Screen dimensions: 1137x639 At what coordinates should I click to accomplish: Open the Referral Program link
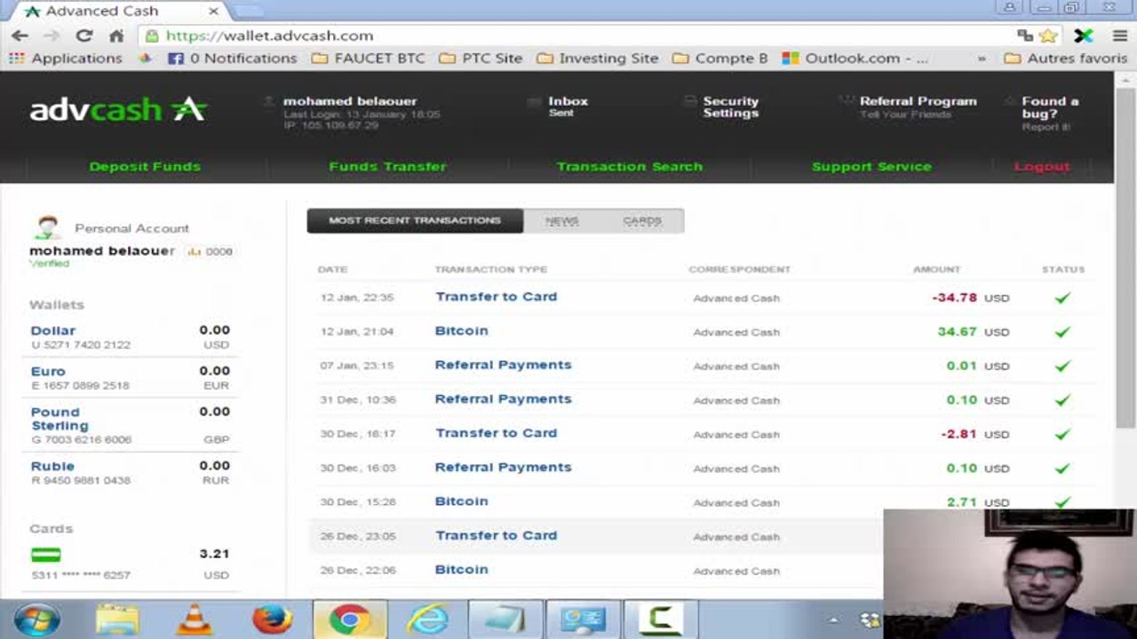click(x=918, y=101)
